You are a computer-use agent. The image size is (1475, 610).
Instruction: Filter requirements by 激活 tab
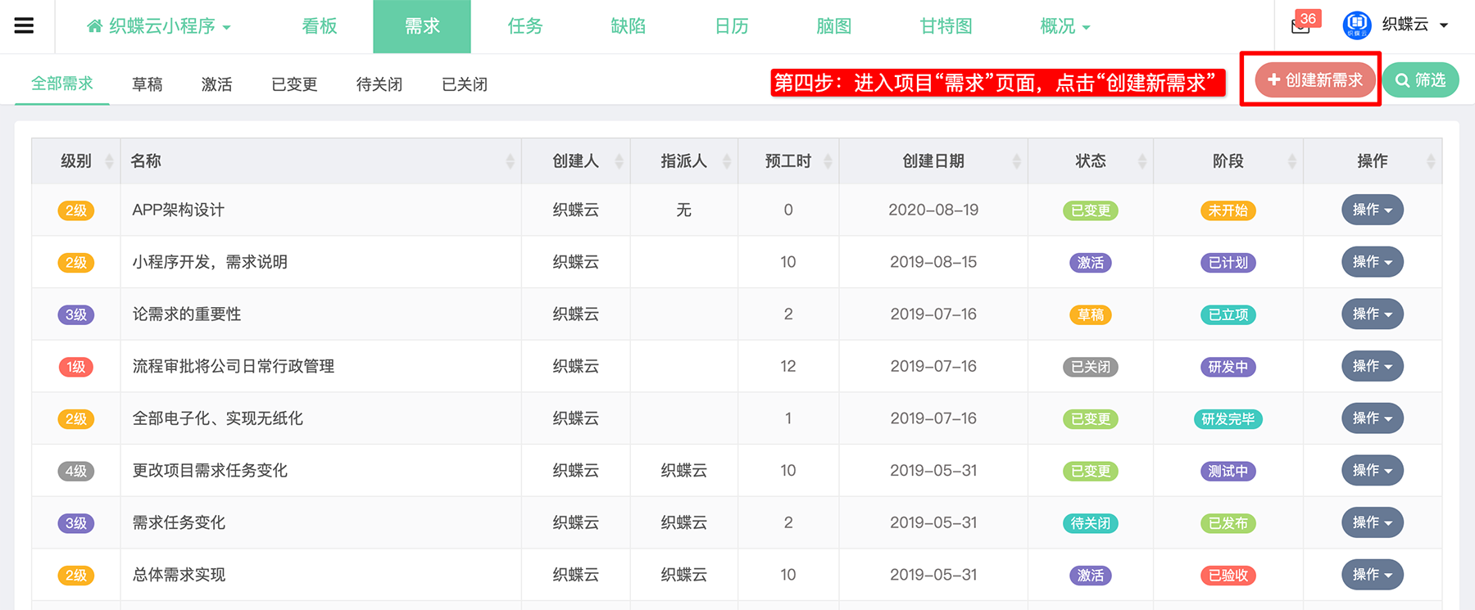217,84
